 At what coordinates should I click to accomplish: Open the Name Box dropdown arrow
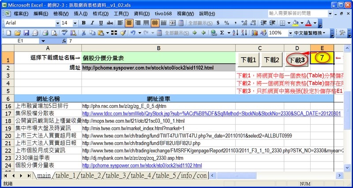(x=43, y=41)
